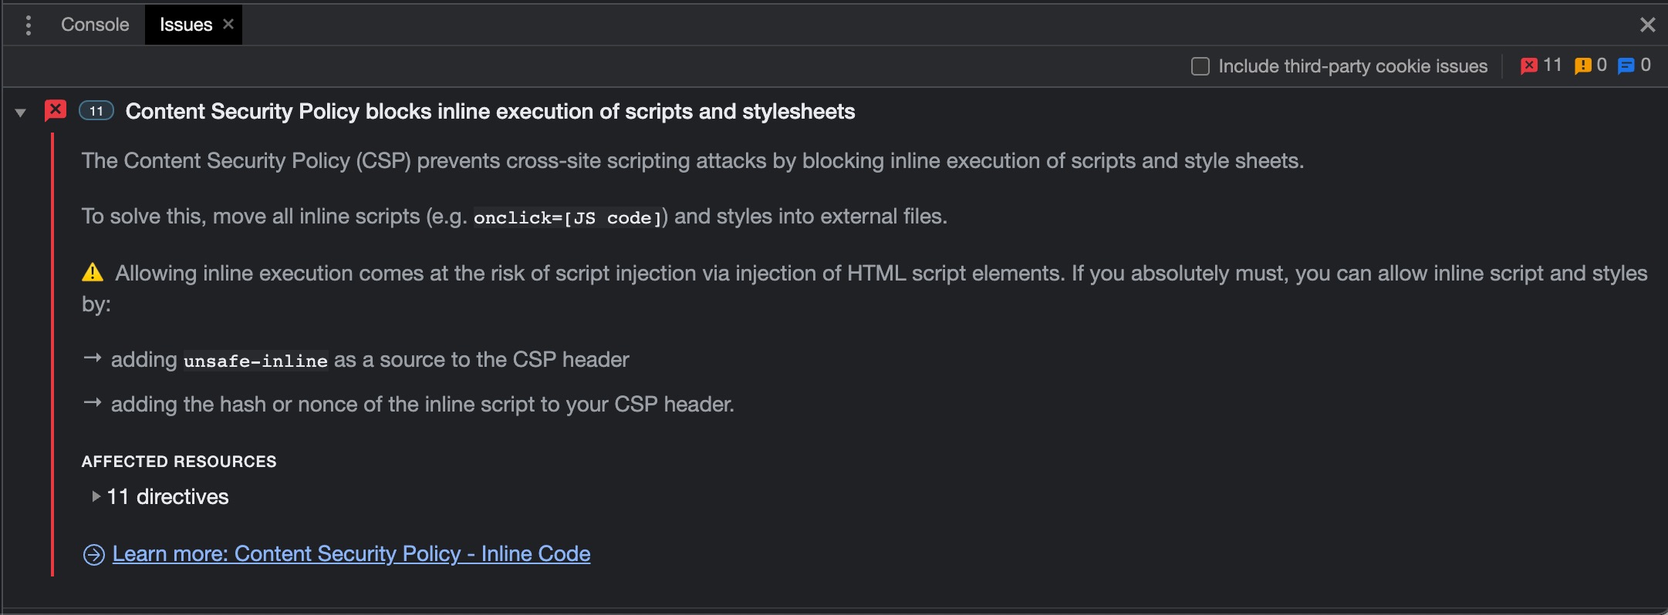Collapse the Content Security Policy issue

point(21,113)
